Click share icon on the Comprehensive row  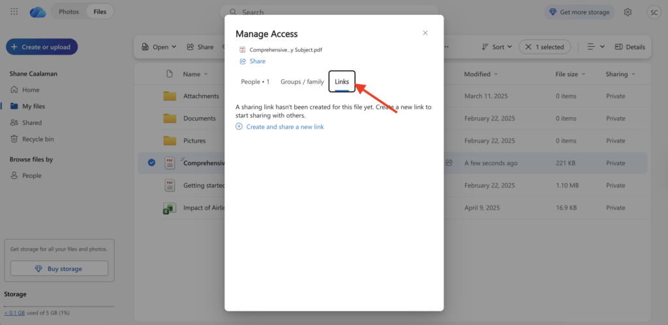coord(449,163)
